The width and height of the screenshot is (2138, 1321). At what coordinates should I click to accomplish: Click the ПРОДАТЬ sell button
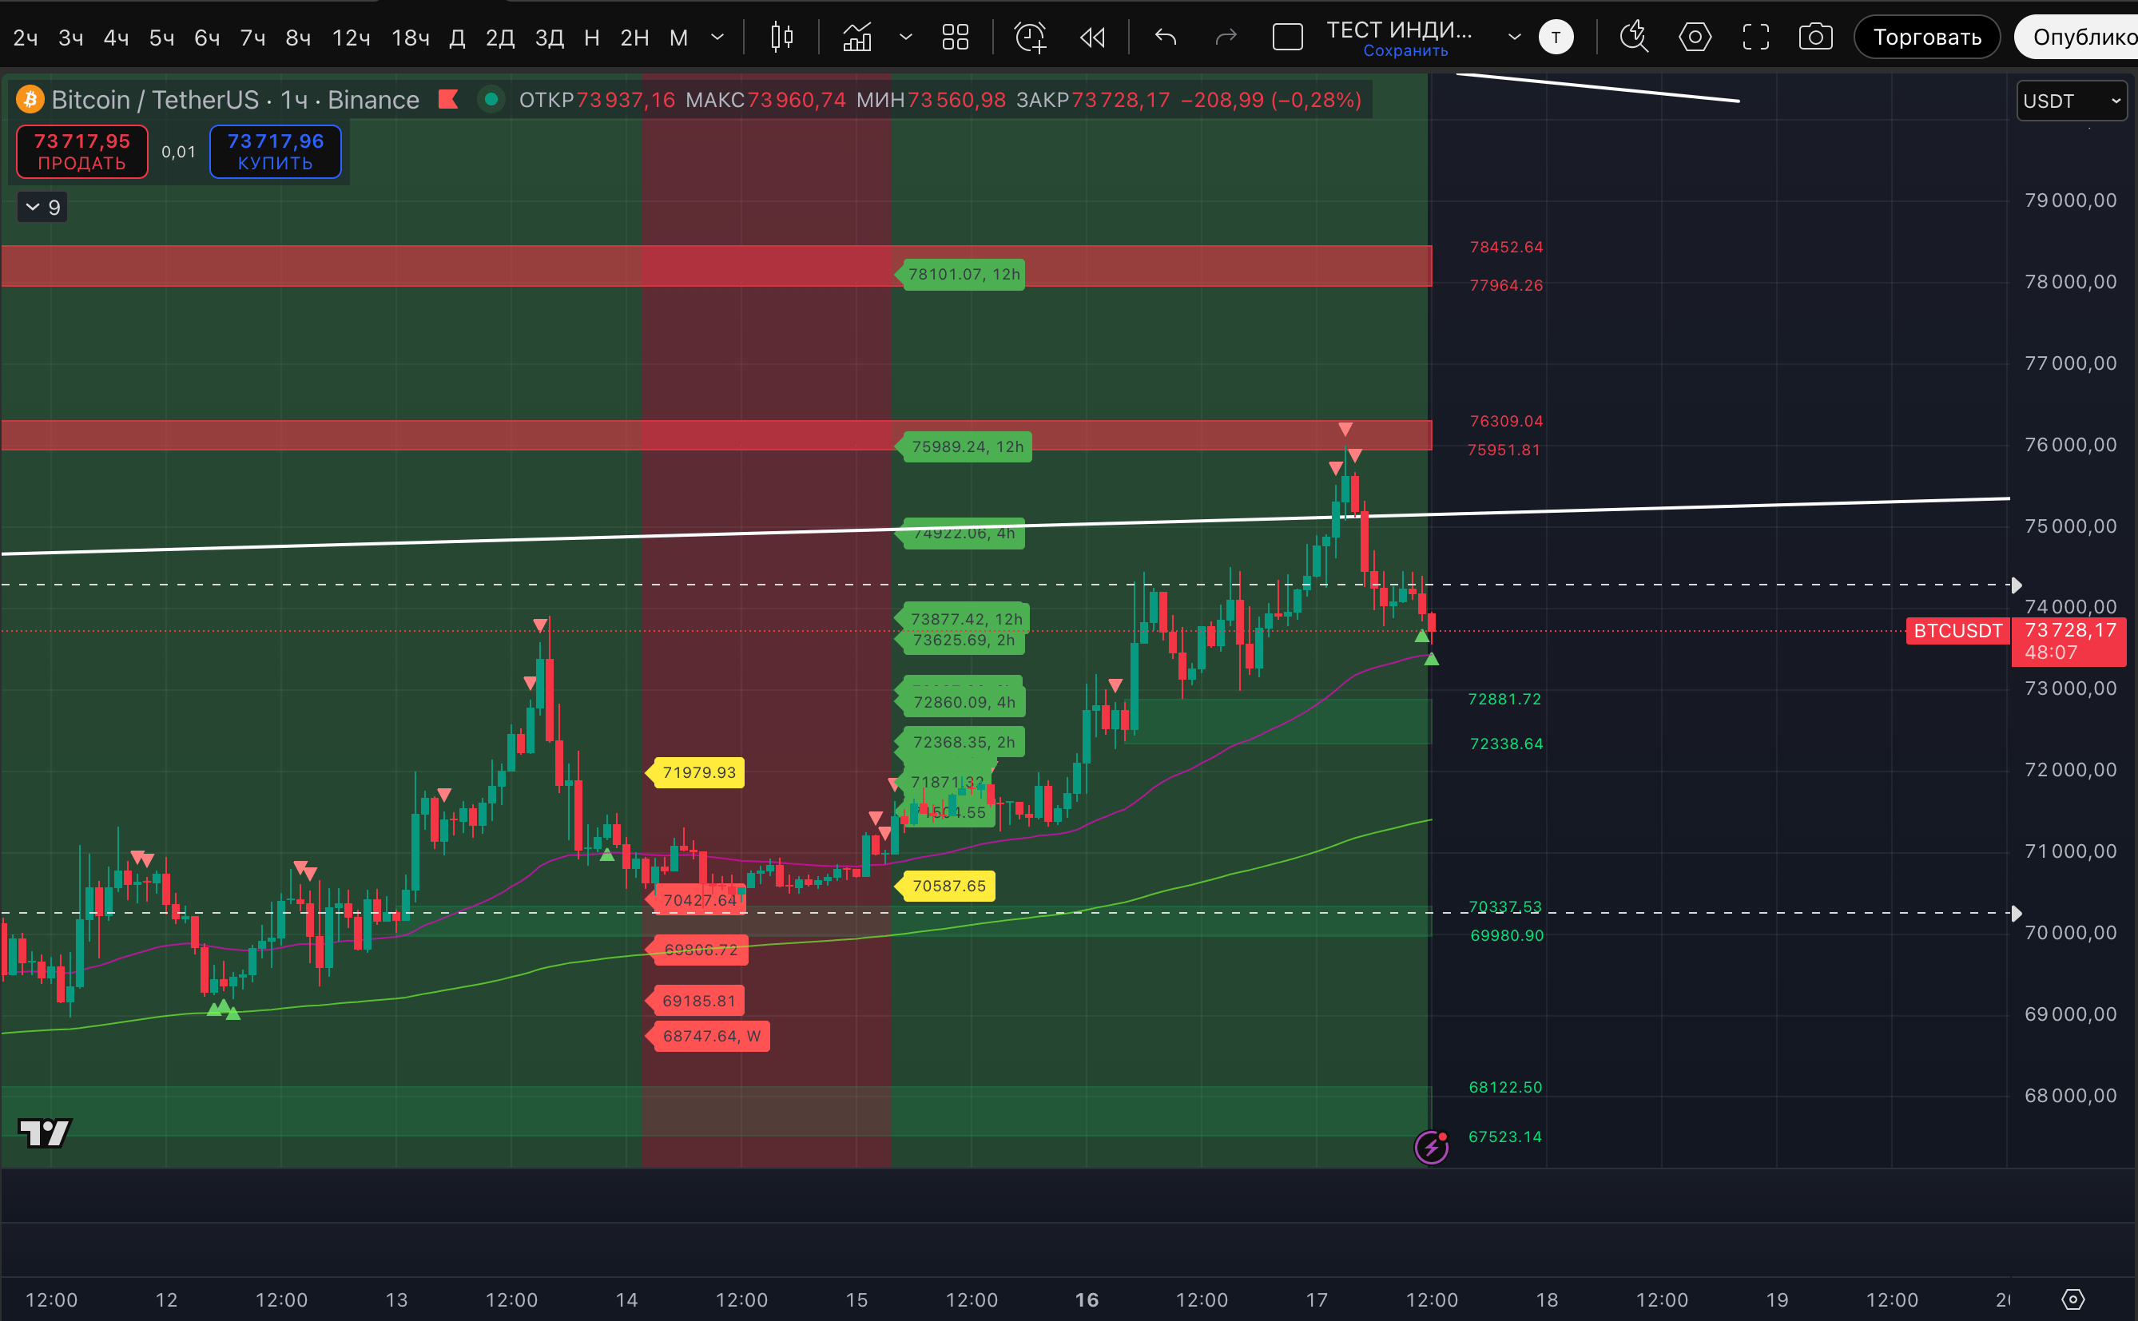pyautogui.click(x=82, y=152)
